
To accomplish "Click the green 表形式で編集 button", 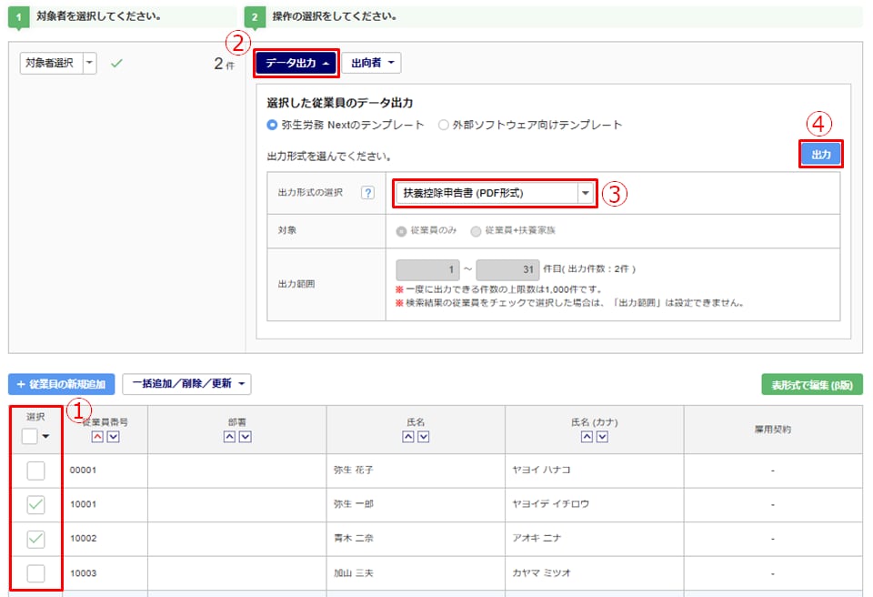I will [811, 384].
